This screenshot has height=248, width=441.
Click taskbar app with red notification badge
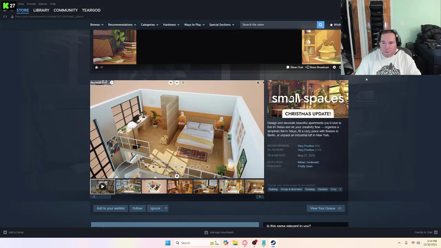[254, 243]
